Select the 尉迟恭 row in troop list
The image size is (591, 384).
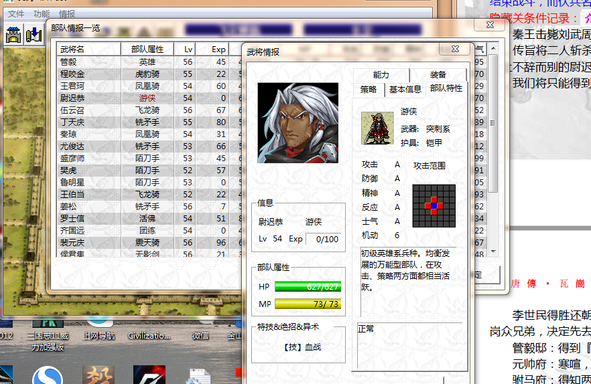(149, 98)
